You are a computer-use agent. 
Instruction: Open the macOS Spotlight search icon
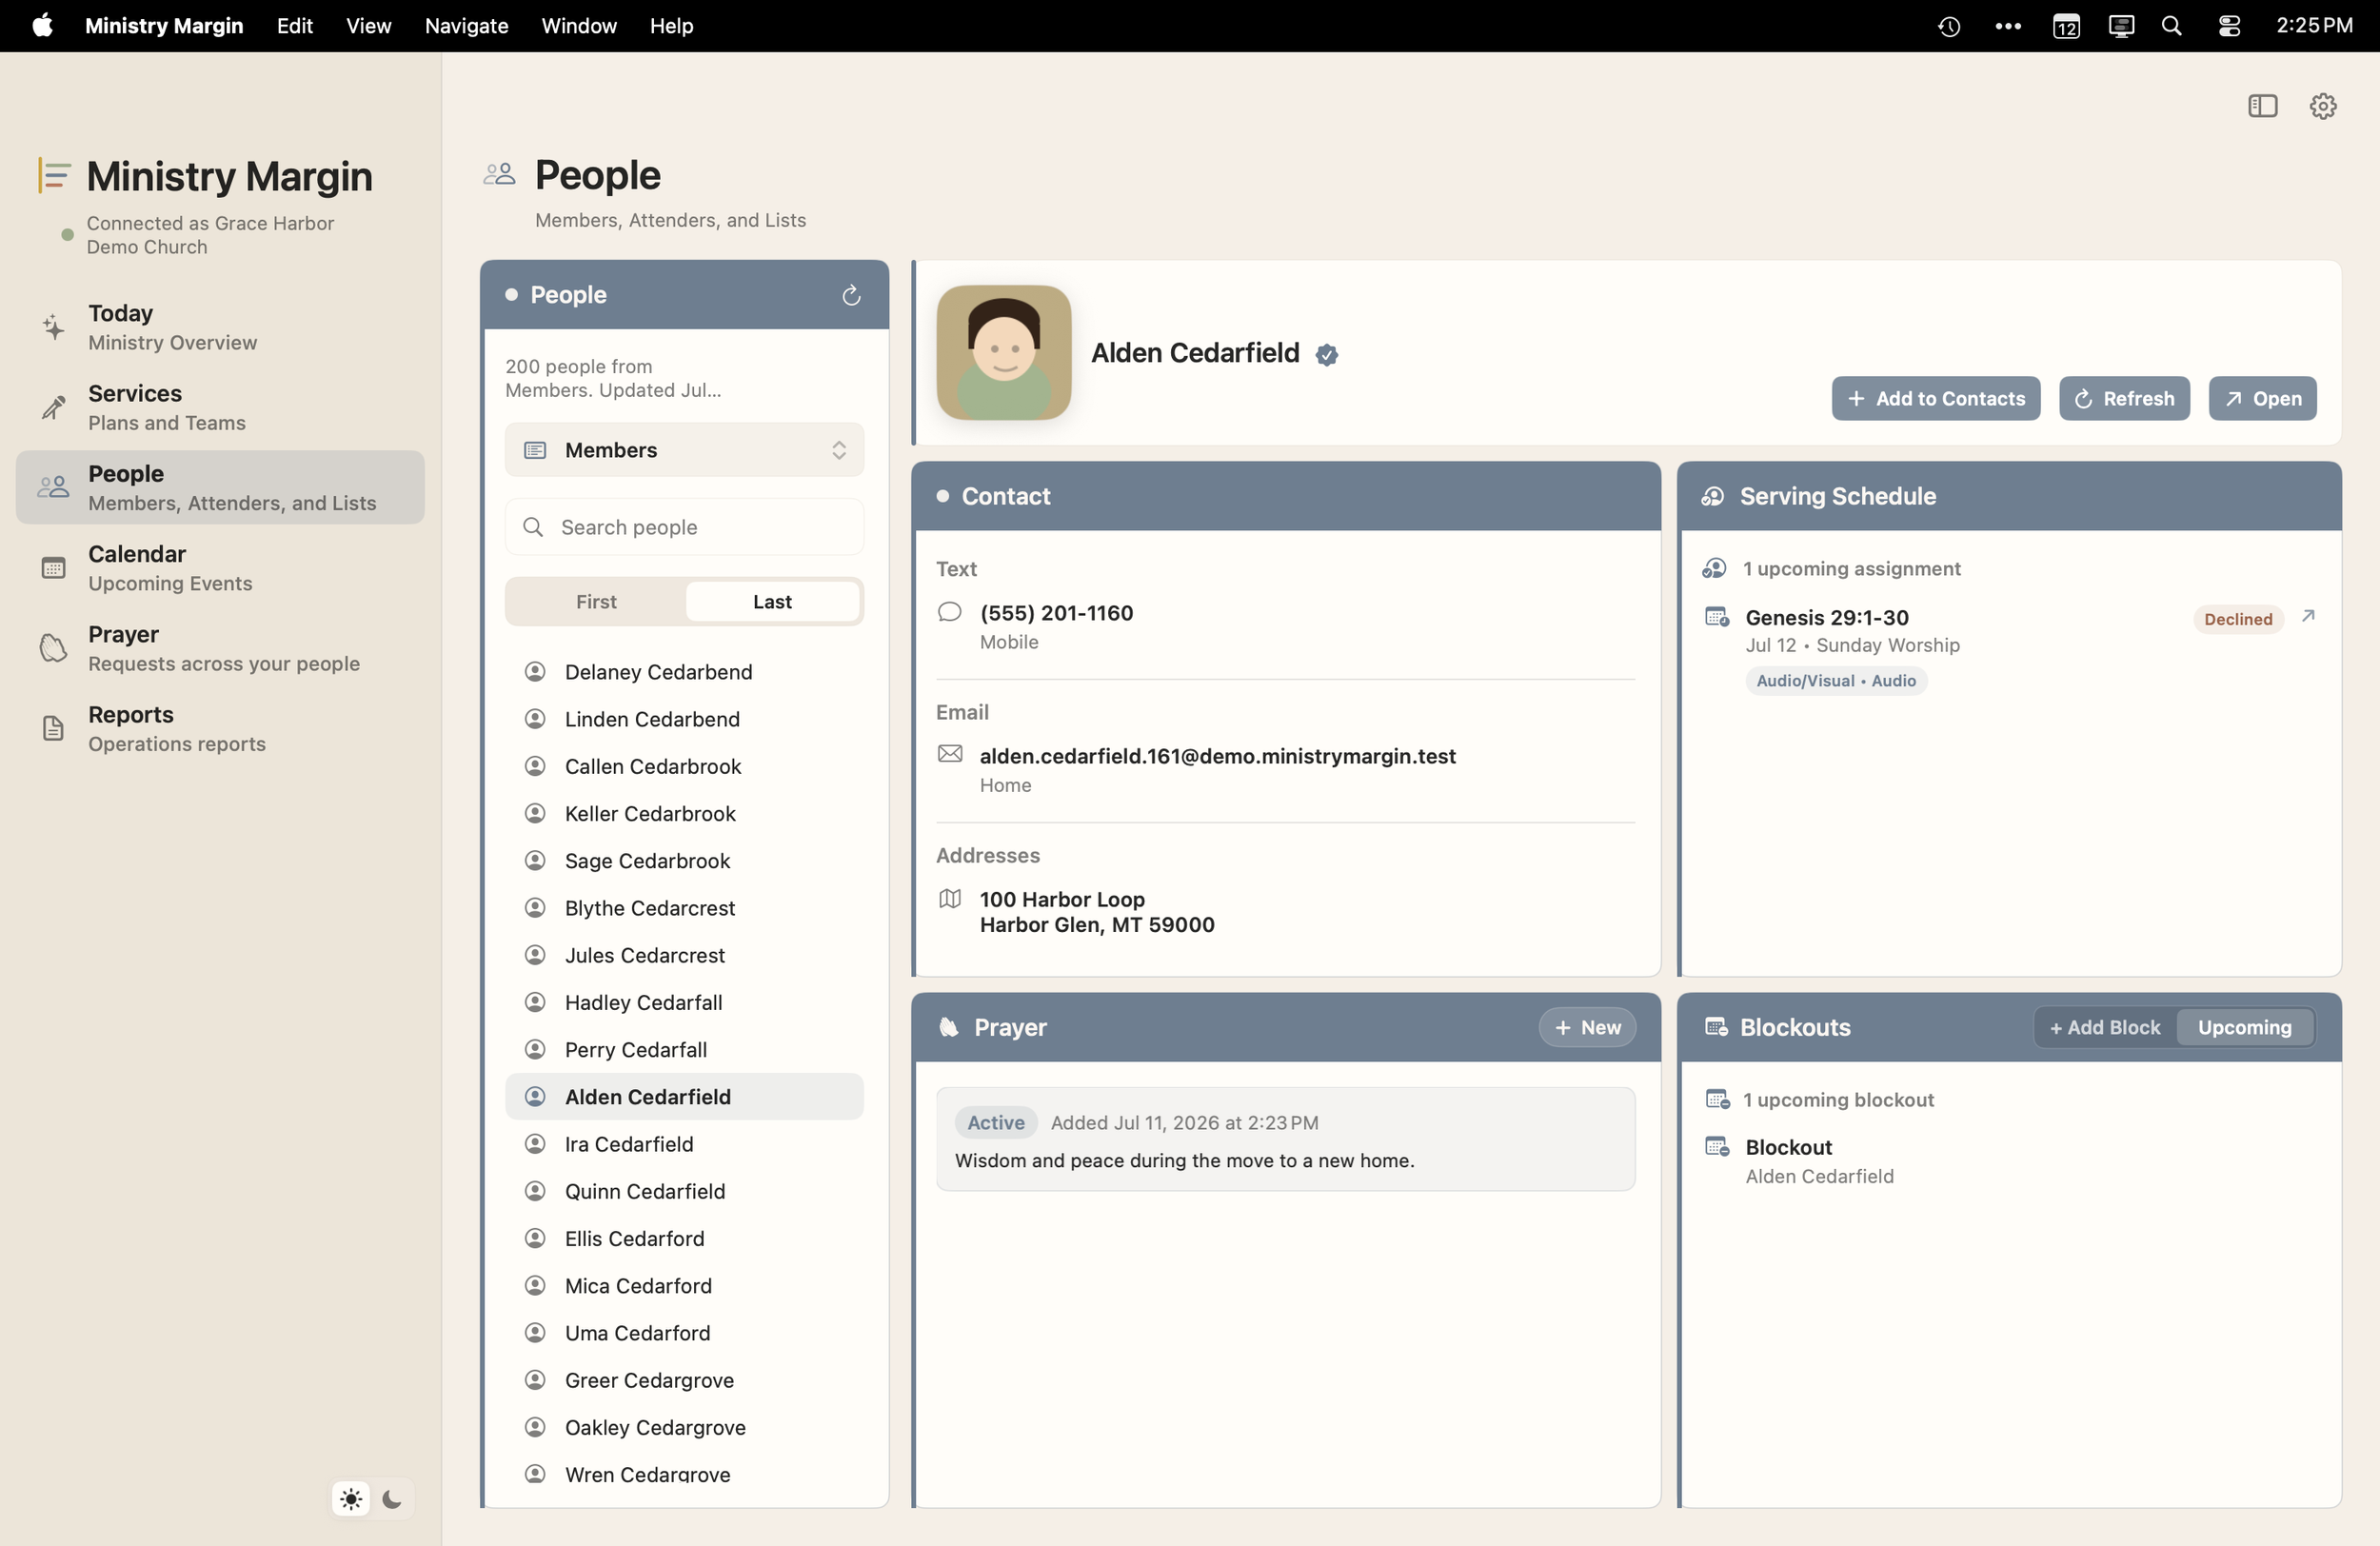pyautogui.click(x=2171, y=26)
